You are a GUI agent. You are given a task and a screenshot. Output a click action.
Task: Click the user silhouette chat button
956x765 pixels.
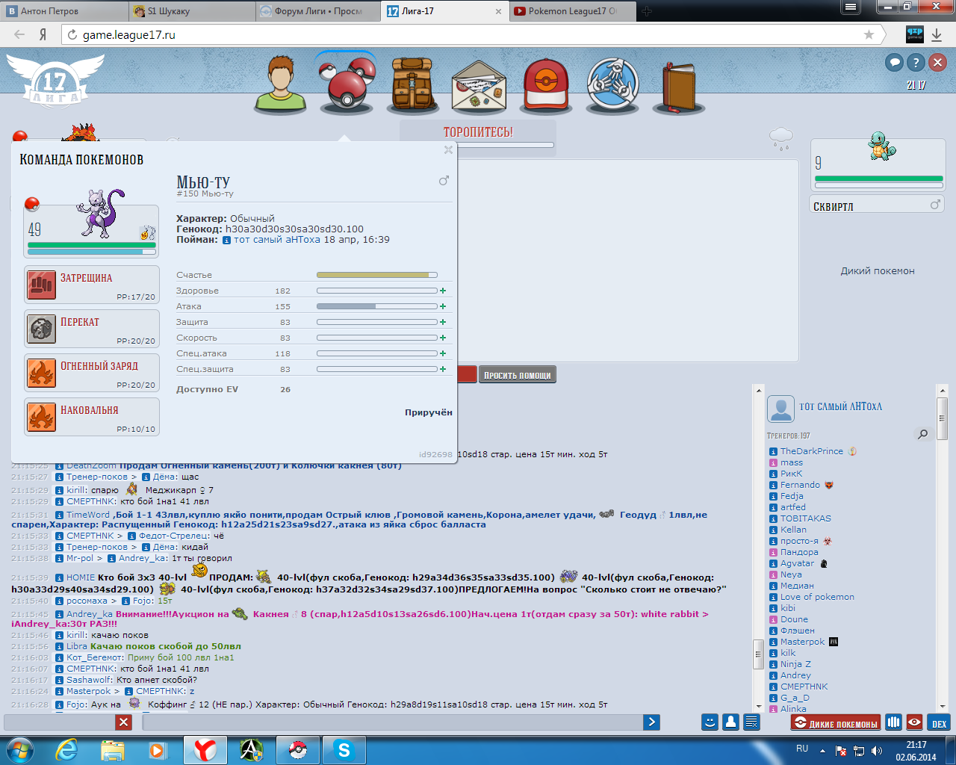click(730, 722)
